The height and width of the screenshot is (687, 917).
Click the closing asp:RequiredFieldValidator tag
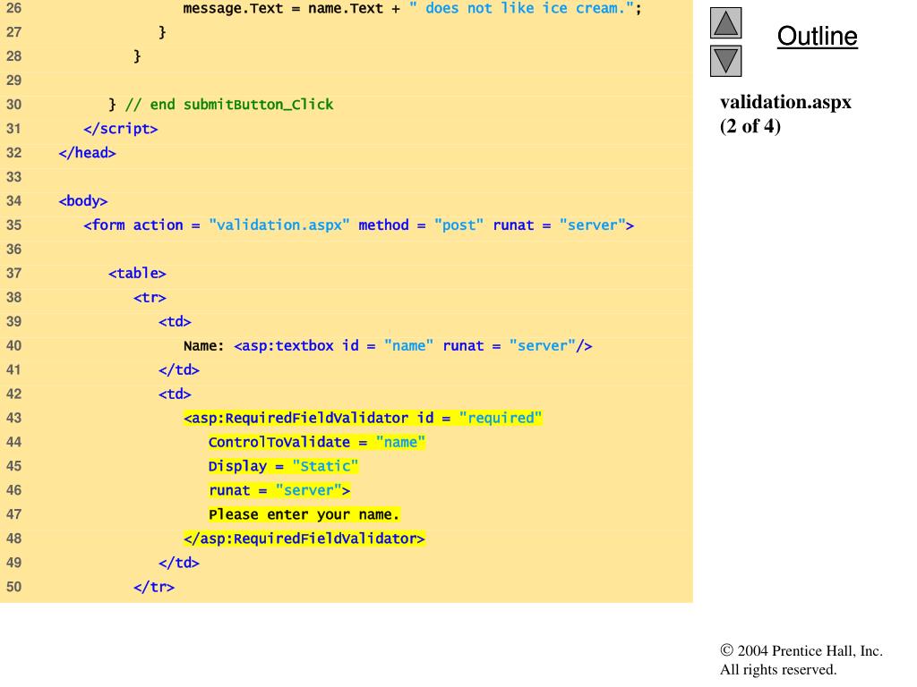click(x=304, y=539)
